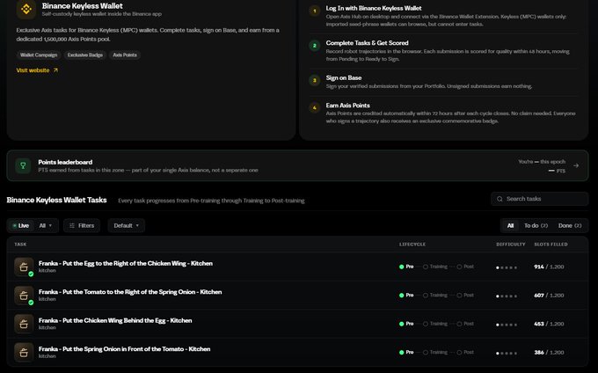The width and height of the screenshot is (598, 373).
Task: Click the DIFFICULTY column header
Action: pos(511,244)
